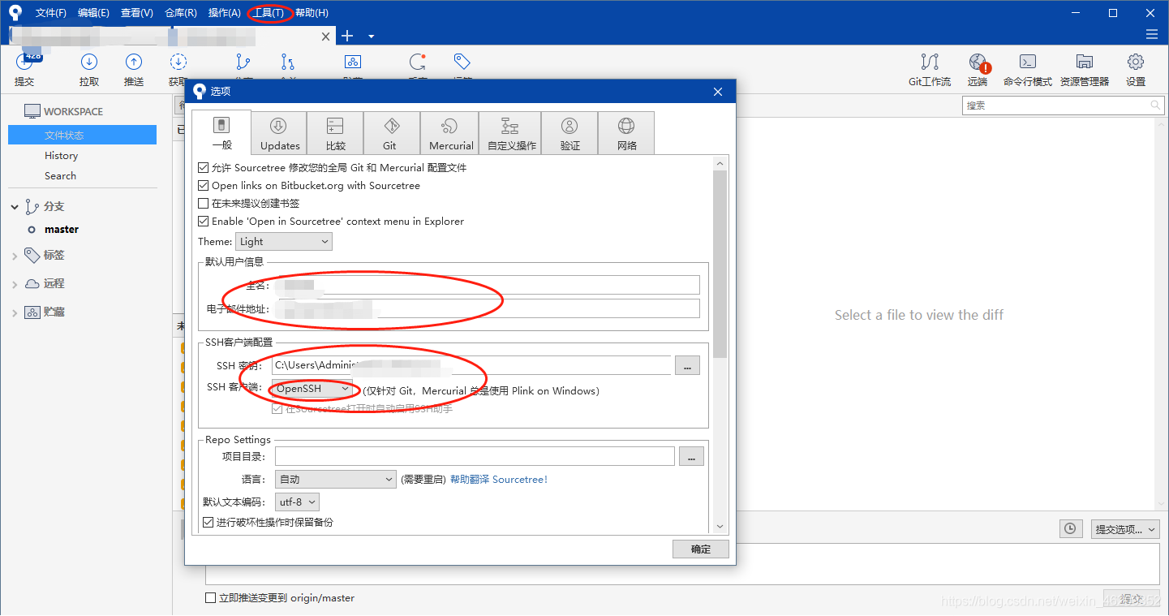Browse for the project folder (项目目录)
The height and width of the screenshot is (616, 1169).
pos(691,457)
